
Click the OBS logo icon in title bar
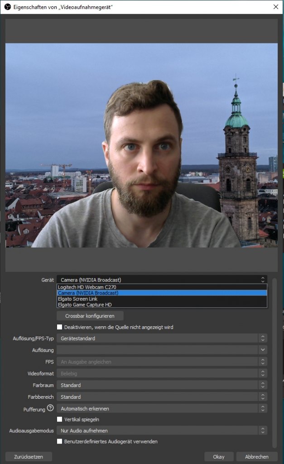coord(7,7)
